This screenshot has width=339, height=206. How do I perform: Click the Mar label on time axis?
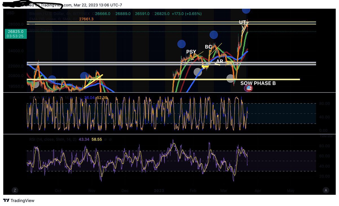224,191
